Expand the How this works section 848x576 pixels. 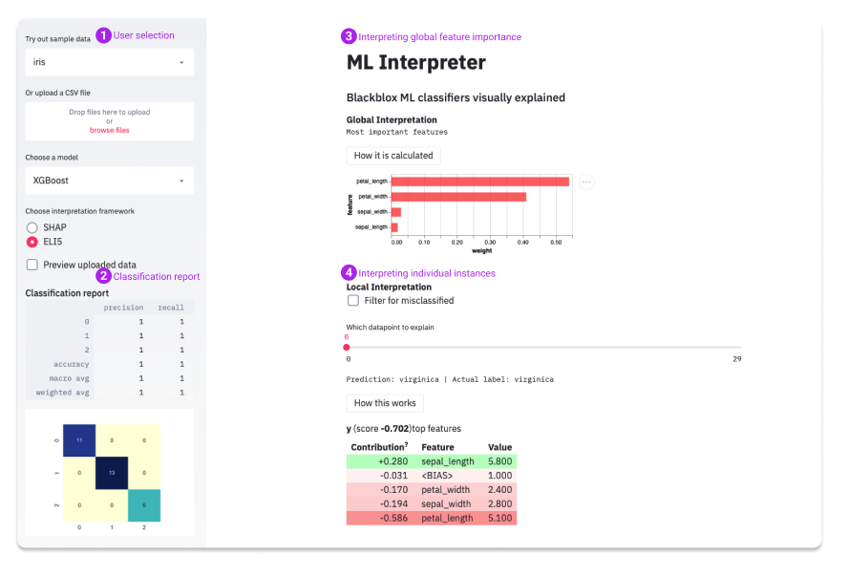pos(385,403)
